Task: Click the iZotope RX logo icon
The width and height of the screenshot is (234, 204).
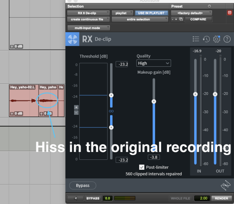Action: pyautogui.click(x=72, y=39)
